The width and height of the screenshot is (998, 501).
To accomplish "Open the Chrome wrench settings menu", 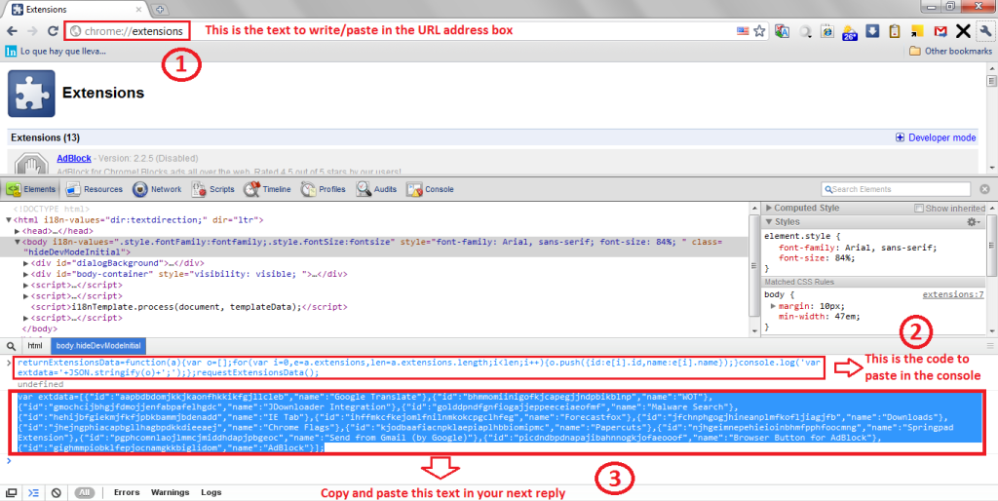I will pos(986,30).
